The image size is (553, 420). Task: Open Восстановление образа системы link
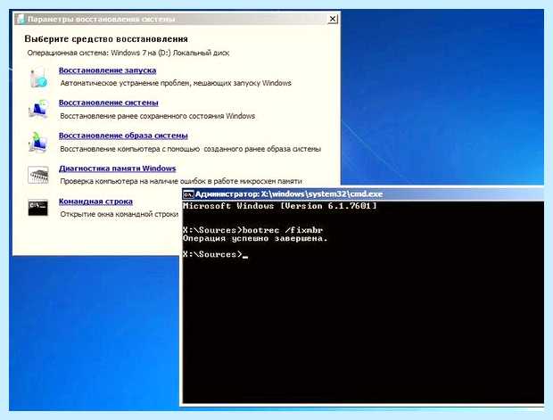(x=123, y=136)
